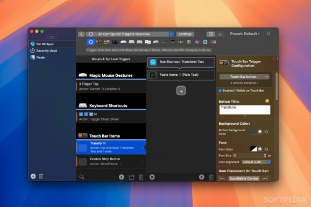Select the Paste Items: 1 (Plain Text) action
The image size is (311, 207).
[181, 75]
